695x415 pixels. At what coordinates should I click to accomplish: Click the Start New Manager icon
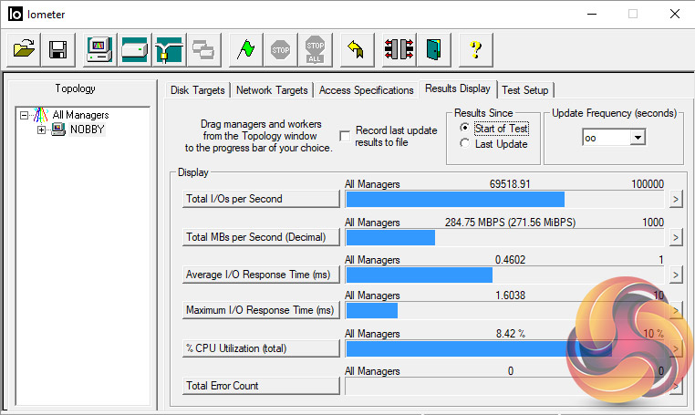coord(100,49)
